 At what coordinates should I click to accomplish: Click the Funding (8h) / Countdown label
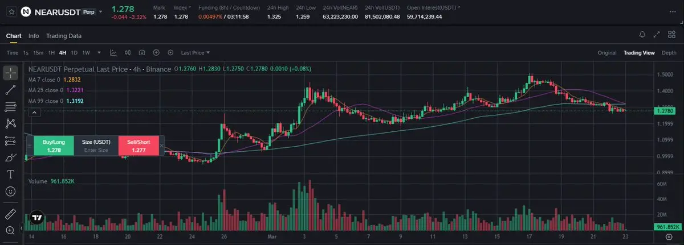click(229, 7)
